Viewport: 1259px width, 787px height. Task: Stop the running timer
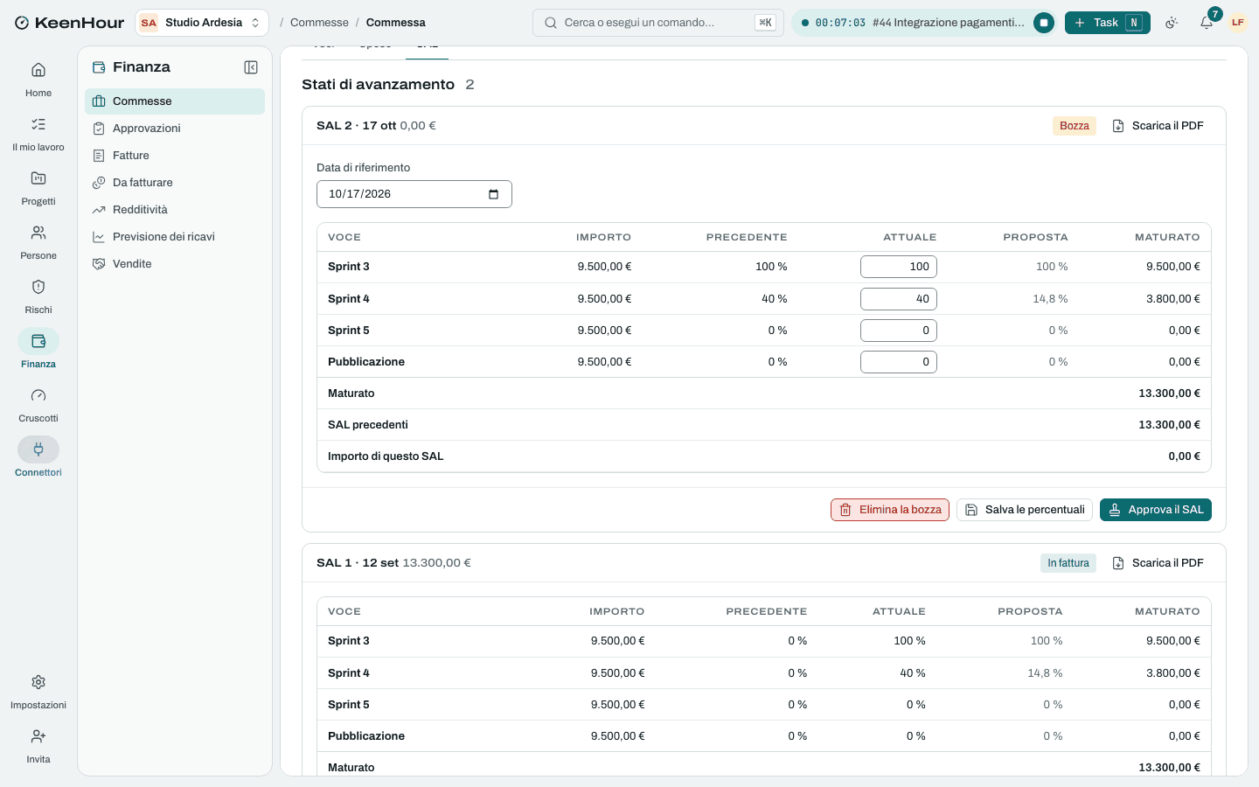tap(1044, 23)
